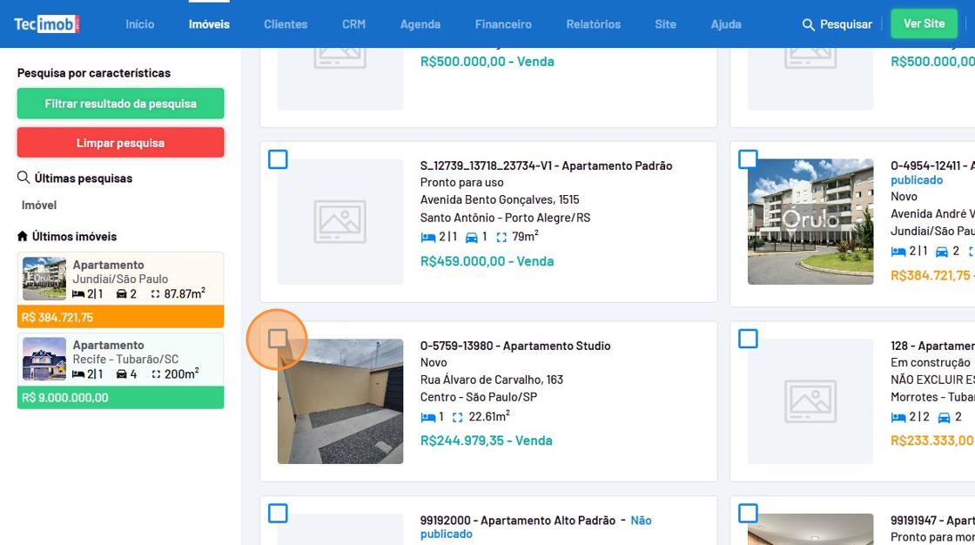The image size is (975, 545).
Task: Select checkbox for S_12739 Apartamento Padrão
Action: [x=278, y=159]
